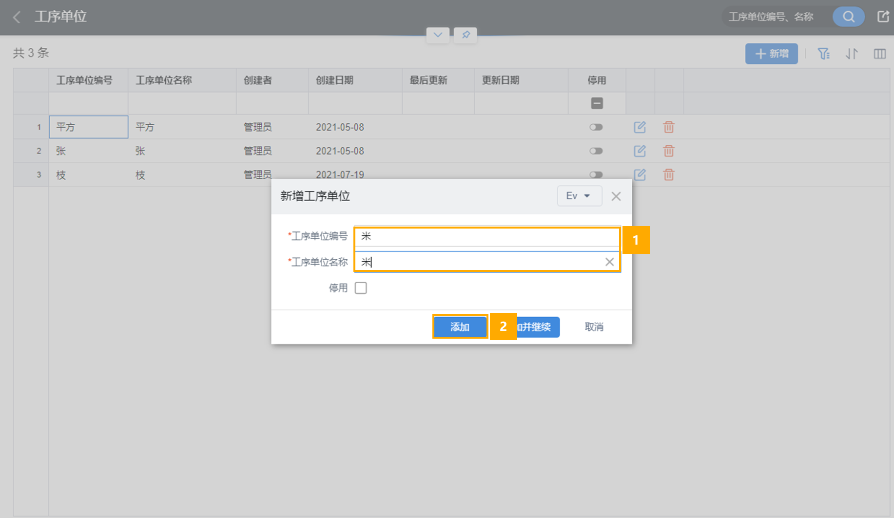Viewport: 894px width, 518px height.
Task: Close the 新增工序单位 dialog
Action: (x=616, y=196)
